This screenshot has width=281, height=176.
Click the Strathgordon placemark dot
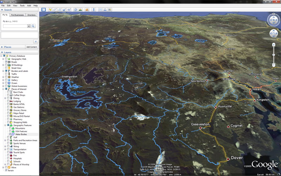pos(70,79)
